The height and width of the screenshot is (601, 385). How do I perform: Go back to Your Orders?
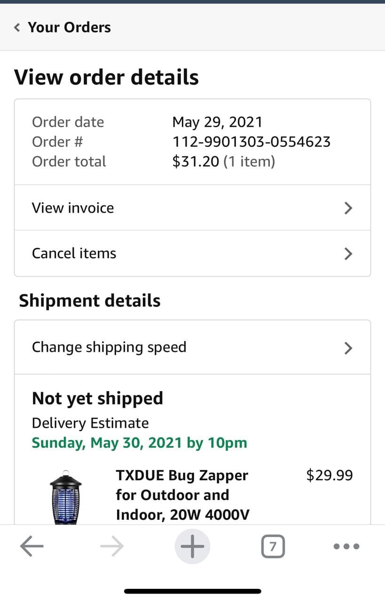(69, 28)
